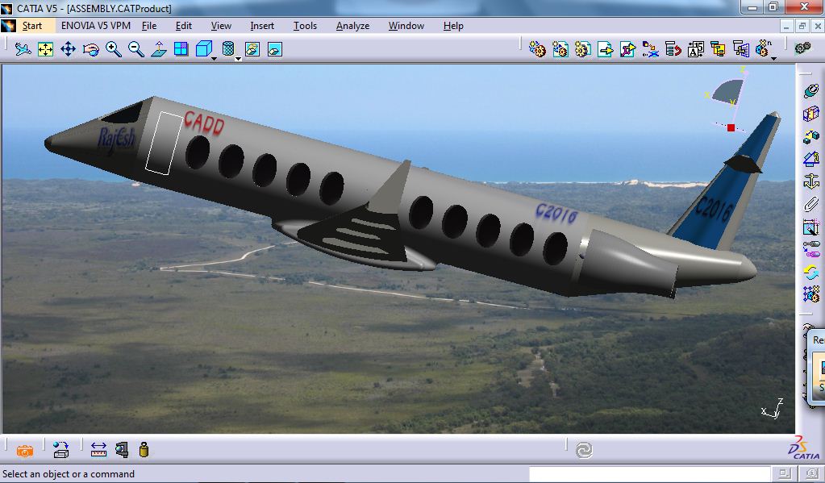
Task: Expand the view cube dropdown arrow
Action: pyautogui.click(x=215, y=58)
